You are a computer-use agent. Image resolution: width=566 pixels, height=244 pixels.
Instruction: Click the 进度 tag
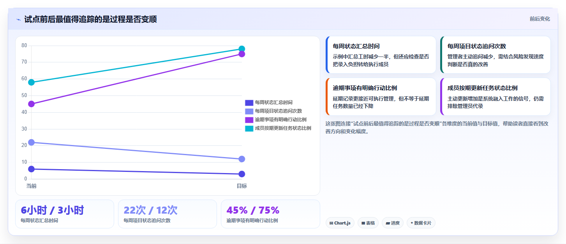point(393,223)
